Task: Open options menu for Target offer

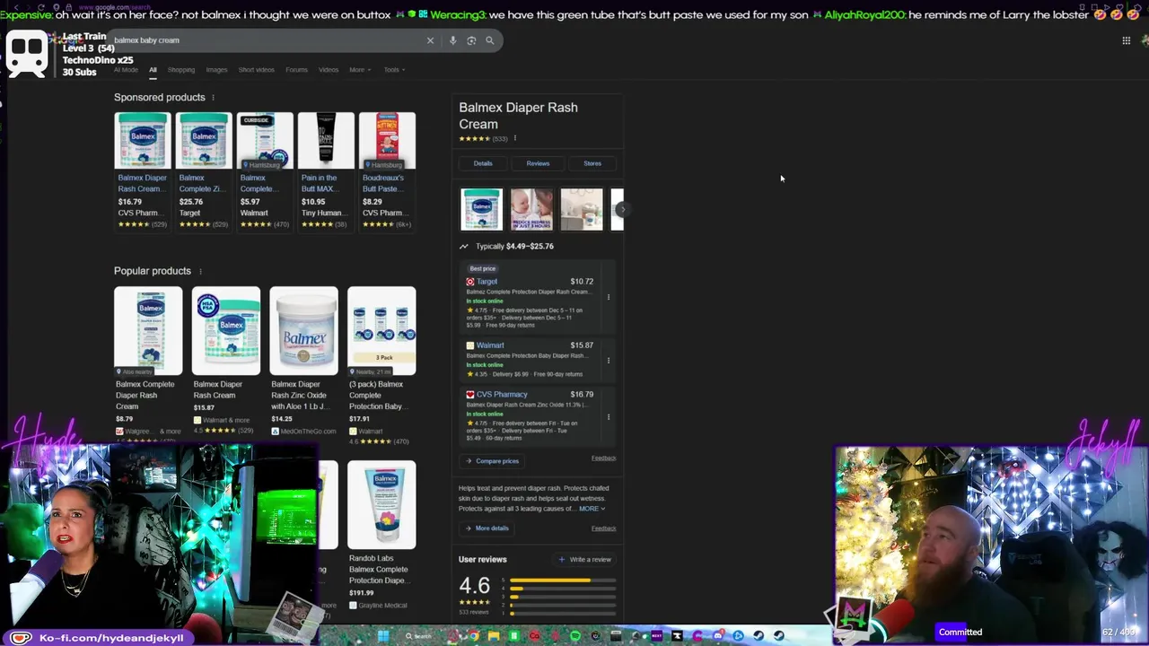Action: pos(609,297)
